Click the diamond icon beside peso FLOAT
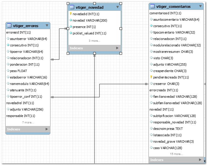The height and width of the screenshot is (166, 208). pos(8,71)
